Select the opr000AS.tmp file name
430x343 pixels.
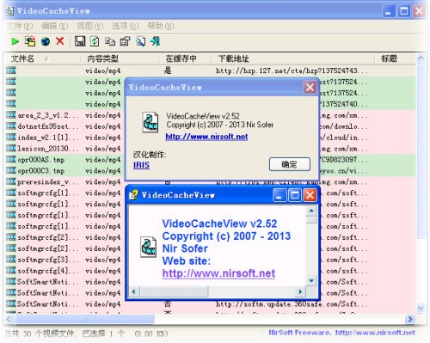coord(41,160)
